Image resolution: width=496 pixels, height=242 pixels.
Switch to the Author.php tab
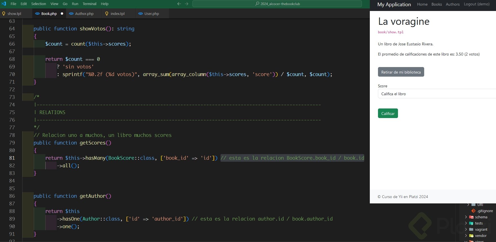(84, 14)
